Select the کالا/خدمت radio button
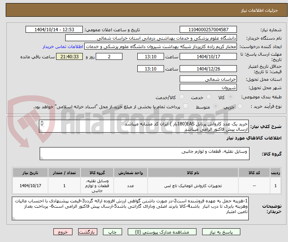This screenshot has width=288, height=242. pyautogui.click(x=182, y=97)
